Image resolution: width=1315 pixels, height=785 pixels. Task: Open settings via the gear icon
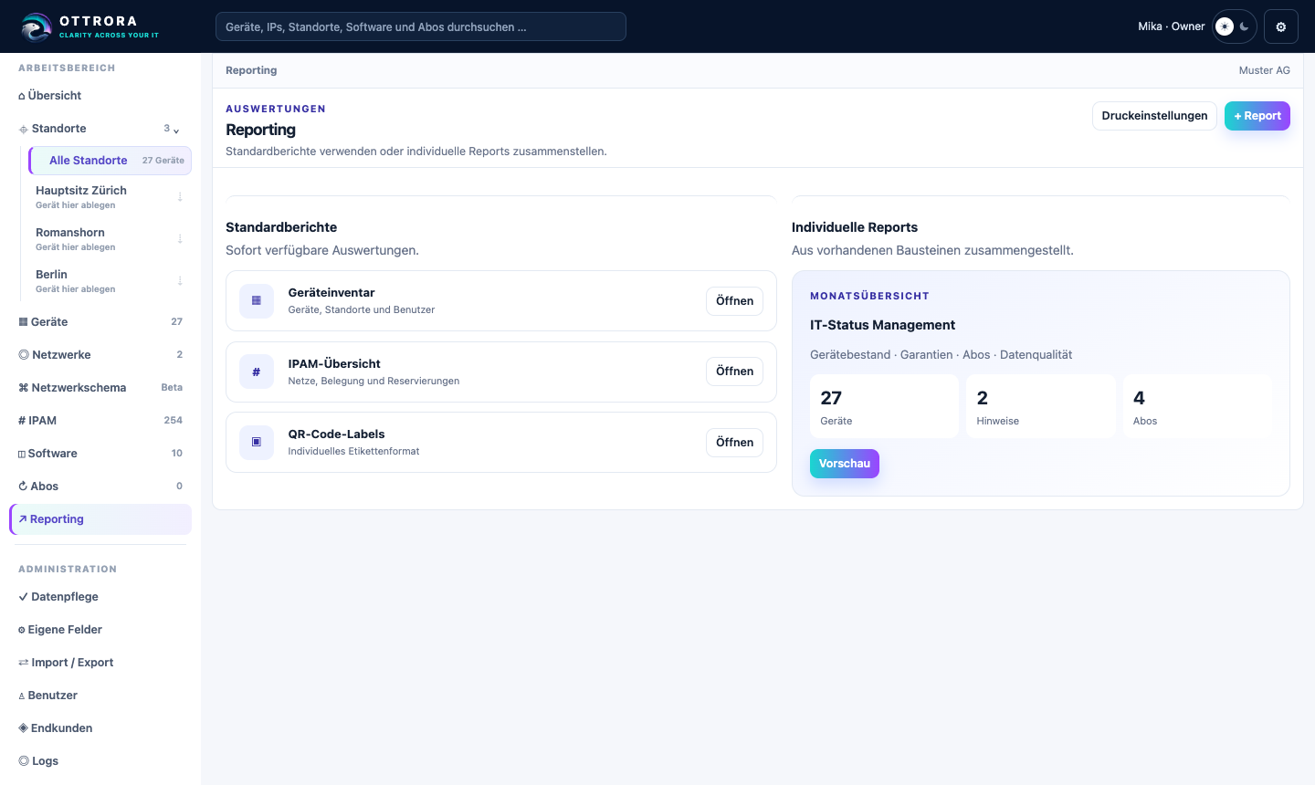pyautogui.click(x=1281, y=27)
